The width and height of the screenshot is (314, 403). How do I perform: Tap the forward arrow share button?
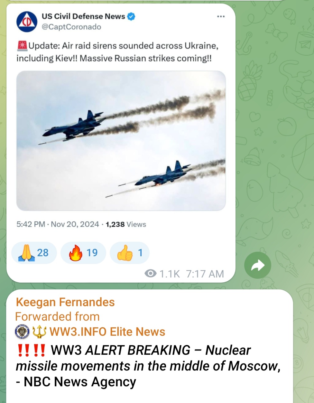(258, 265)
